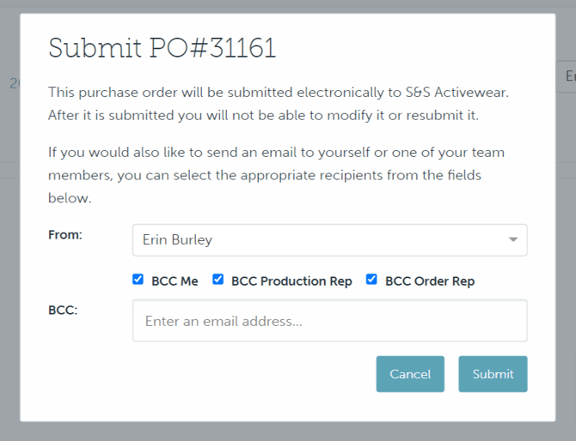Screen dimensions: 576x441
Task: Disable the BCC Order Rep checkbox
Action: 371,280
